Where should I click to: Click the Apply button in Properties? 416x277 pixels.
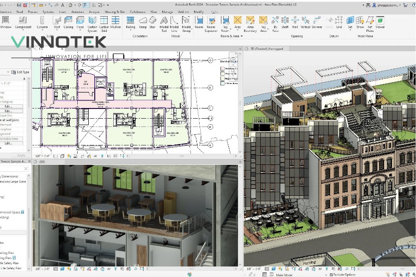[21, 155]
